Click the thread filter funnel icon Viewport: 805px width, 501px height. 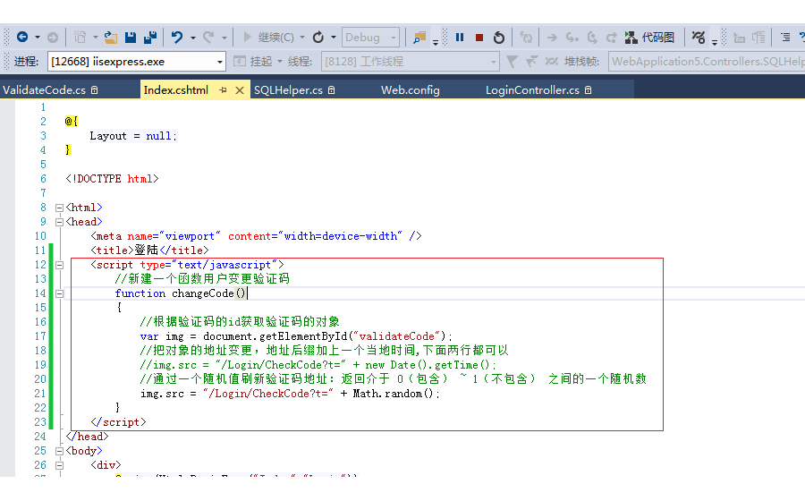(512, 62)
